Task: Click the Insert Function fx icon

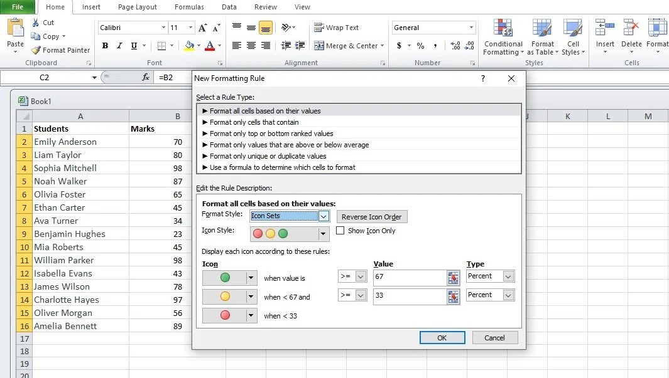Action: point(146,78)
